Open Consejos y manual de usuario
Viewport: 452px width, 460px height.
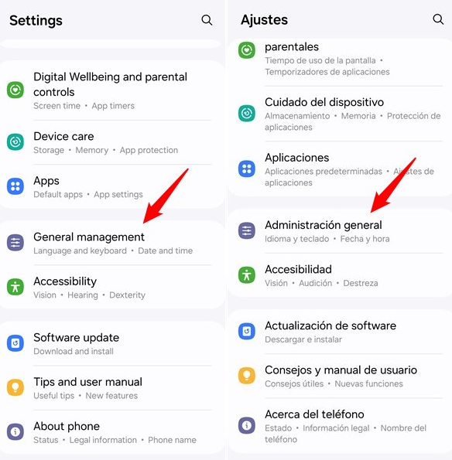[340, 376]
